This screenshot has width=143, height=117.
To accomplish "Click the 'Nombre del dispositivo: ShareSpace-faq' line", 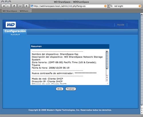I will [x=55, y=54].
